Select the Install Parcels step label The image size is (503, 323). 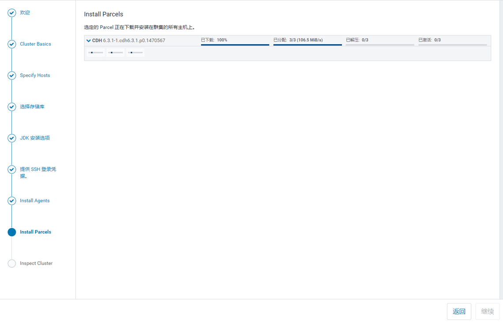(36, 232)
